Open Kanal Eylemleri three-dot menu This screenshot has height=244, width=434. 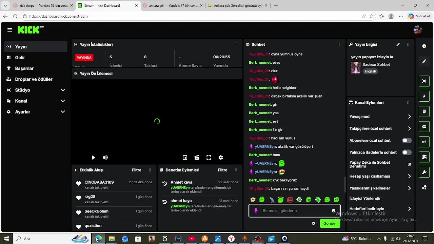[x=408, y=102]
